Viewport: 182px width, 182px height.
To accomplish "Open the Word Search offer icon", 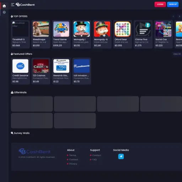I will 123,29.
